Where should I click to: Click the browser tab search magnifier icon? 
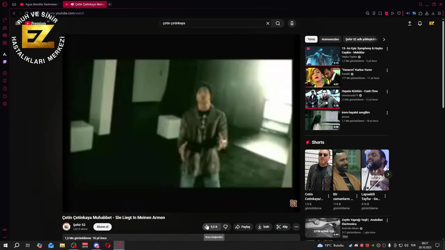coord(420,5)
